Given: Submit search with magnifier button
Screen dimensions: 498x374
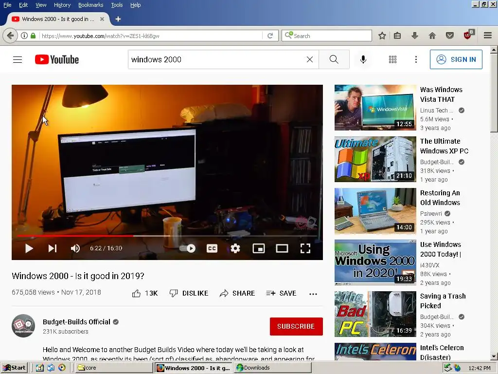Looking at the screenshot, I should [334, 59].
